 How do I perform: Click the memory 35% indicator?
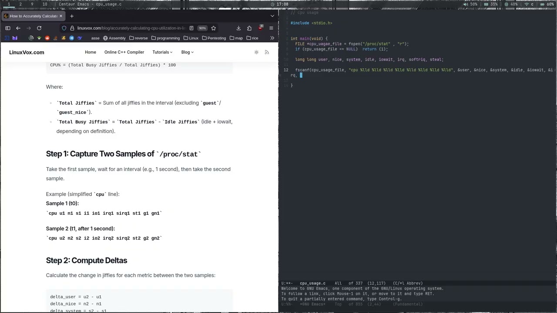click(490, 4)
